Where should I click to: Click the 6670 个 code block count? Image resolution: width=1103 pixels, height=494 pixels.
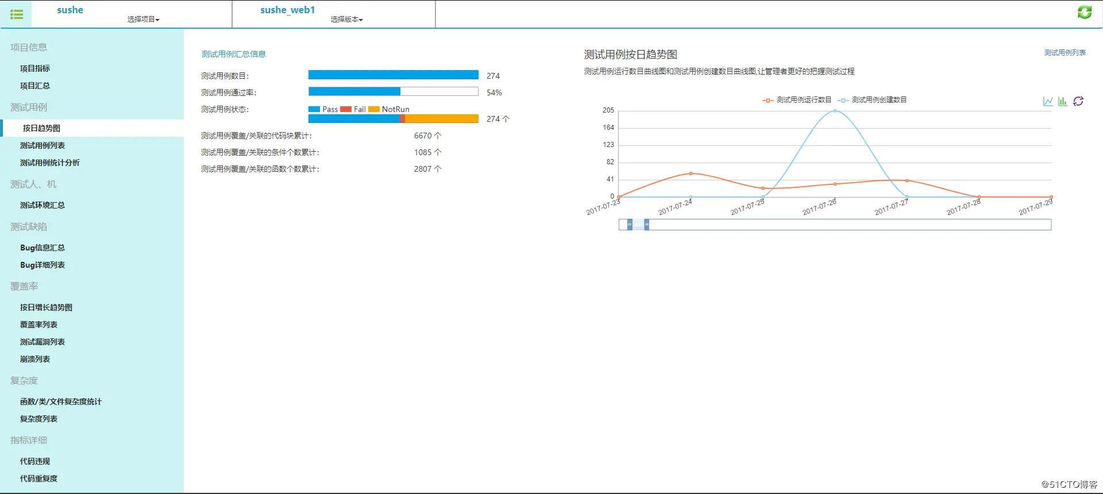(428, 136)
